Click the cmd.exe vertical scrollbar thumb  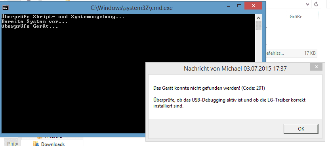[x=259, y=25]
